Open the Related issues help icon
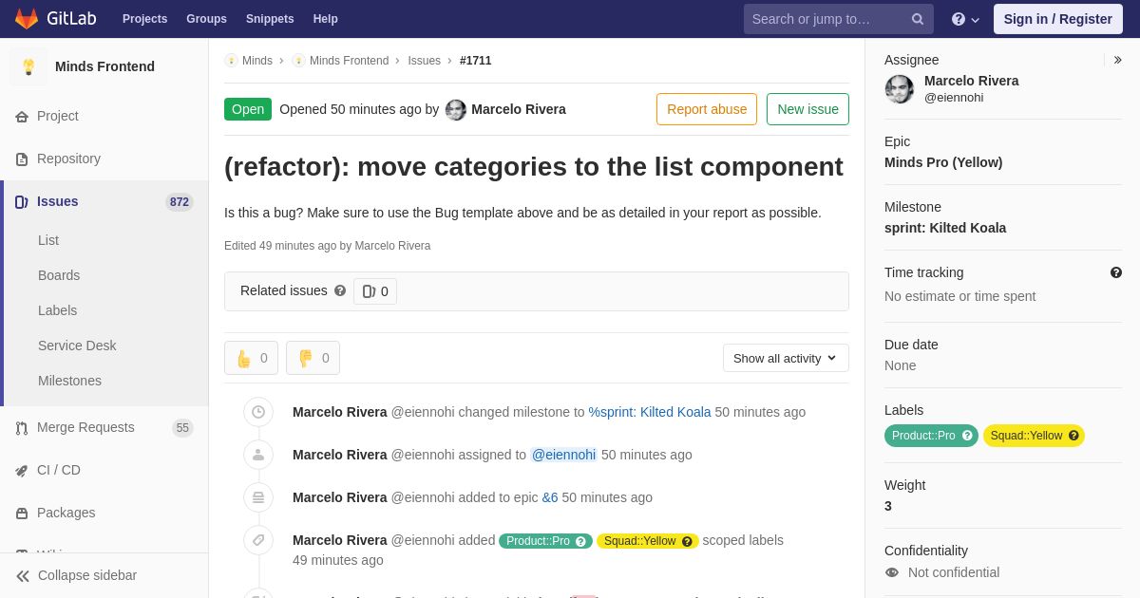Viewport: 1140px width, 598px height. 340,290
